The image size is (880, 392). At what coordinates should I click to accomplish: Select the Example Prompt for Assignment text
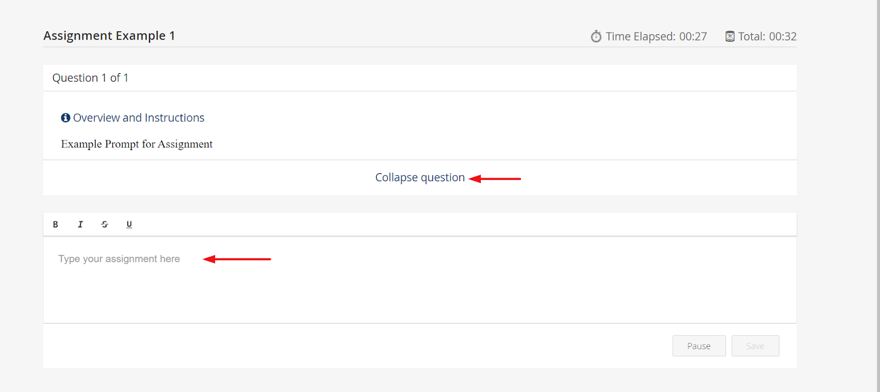136,144
